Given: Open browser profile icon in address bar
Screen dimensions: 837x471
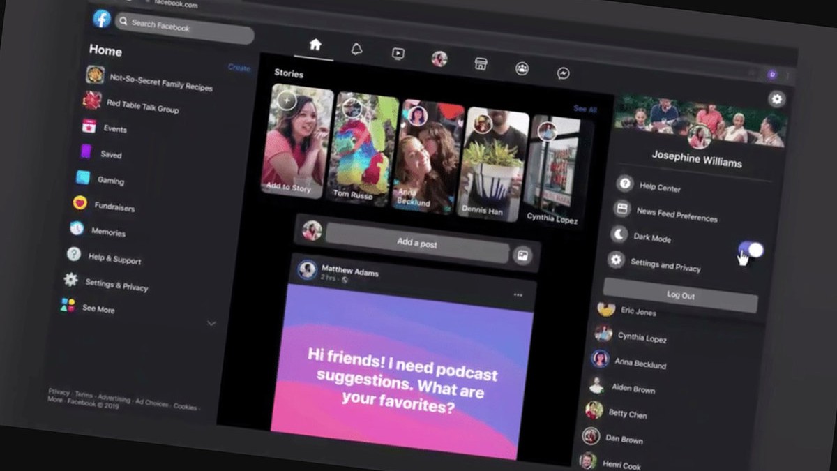Looking at the screenshot, I should (x=771, y=74).
